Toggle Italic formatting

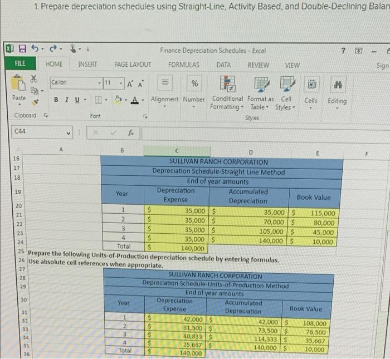tap(67, 100)
